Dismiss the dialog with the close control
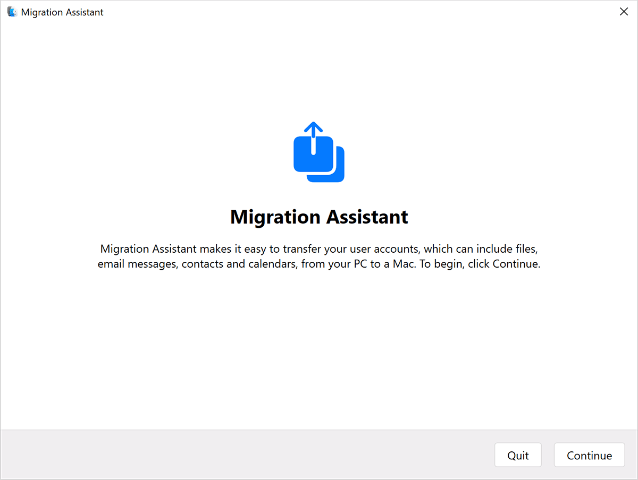The image size is (638, 480). 624,11
